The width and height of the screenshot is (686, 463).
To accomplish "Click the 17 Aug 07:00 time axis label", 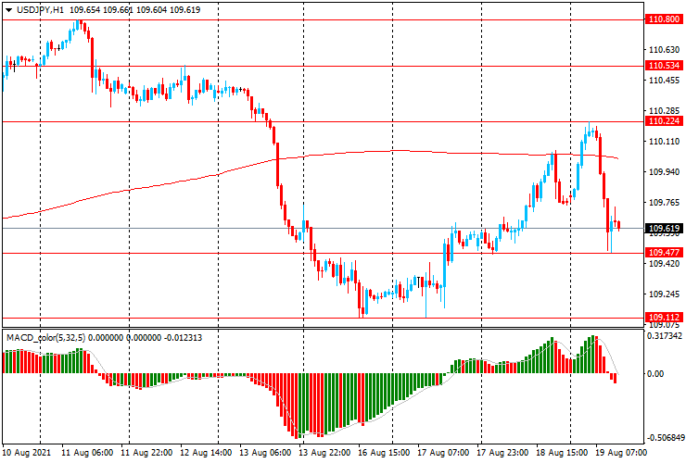I will [443, 452].
